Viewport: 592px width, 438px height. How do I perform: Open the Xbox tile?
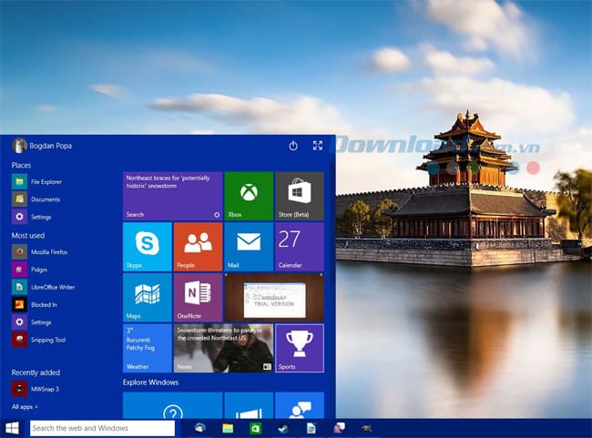click(x=249, y=195)
